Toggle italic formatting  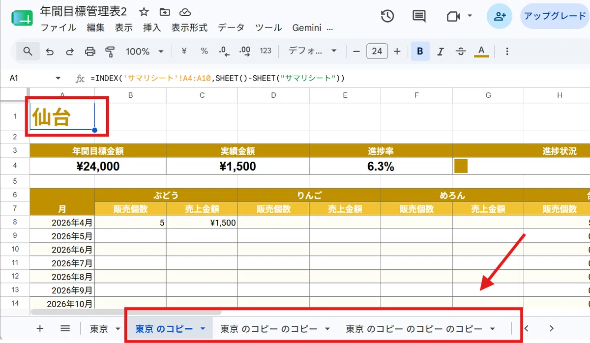441,51
